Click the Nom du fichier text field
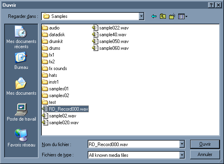Viewport: 224px width, 164px height. click(134, 144)
